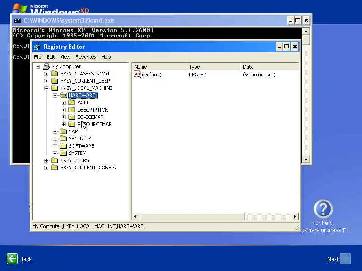The height and width of the screenshot is (271, 362).
Task: Click the Next text label
Action: tap(333, 259)
